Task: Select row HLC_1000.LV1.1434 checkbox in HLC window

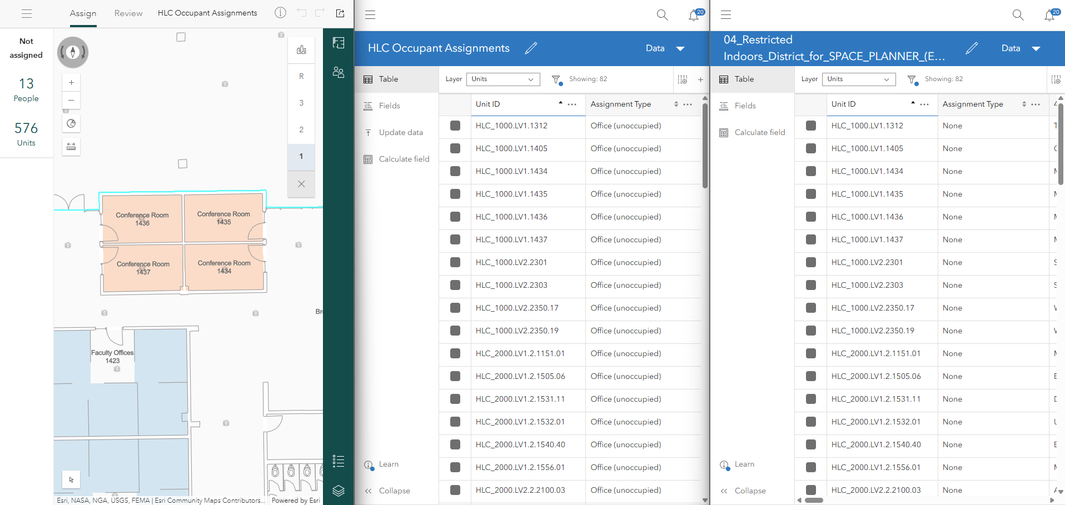Action: (455, 171)
